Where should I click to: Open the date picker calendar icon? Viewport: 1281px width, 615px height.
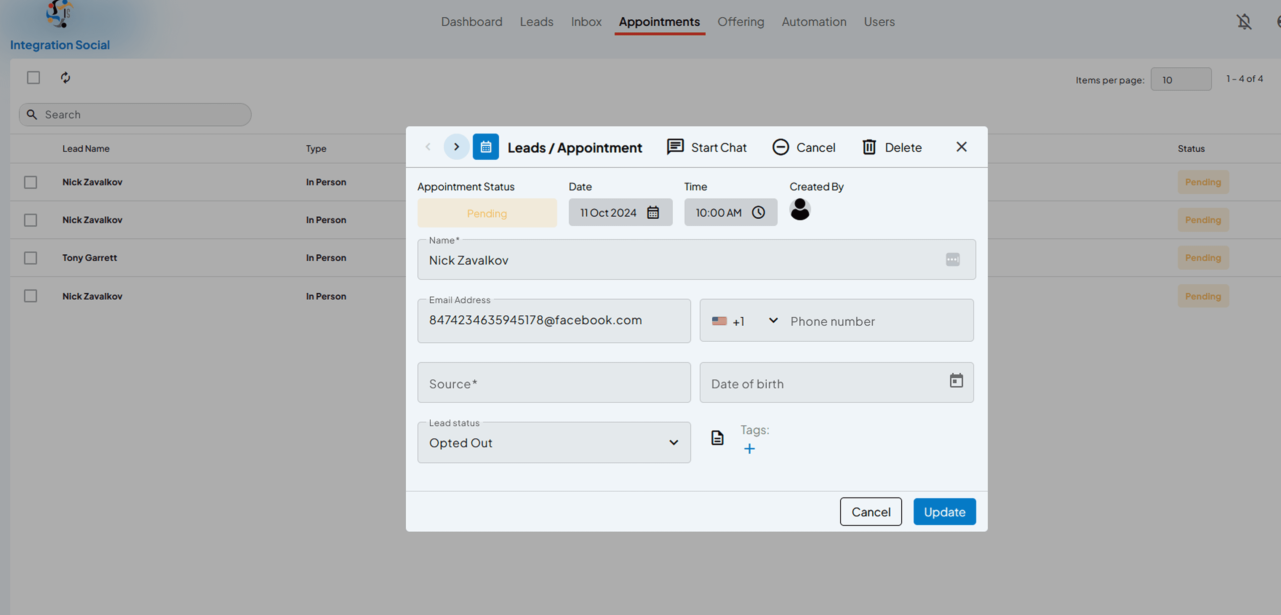(653, 213)
